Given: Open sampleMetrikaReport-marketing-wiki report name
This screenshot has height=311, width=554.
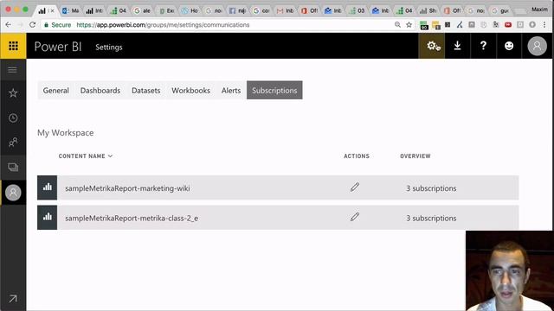Looking at the screenshot, I should [x=127, y=188].
